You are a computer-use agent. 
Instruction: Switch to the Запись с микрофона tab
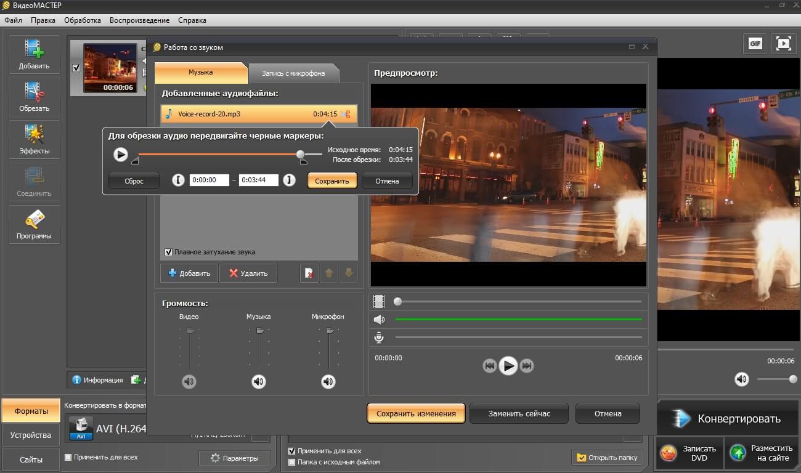293,73
